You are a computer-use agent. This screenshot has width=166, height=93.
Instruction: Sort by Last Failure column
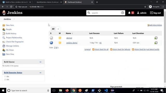pyautogui.click(x=119, y=33)
